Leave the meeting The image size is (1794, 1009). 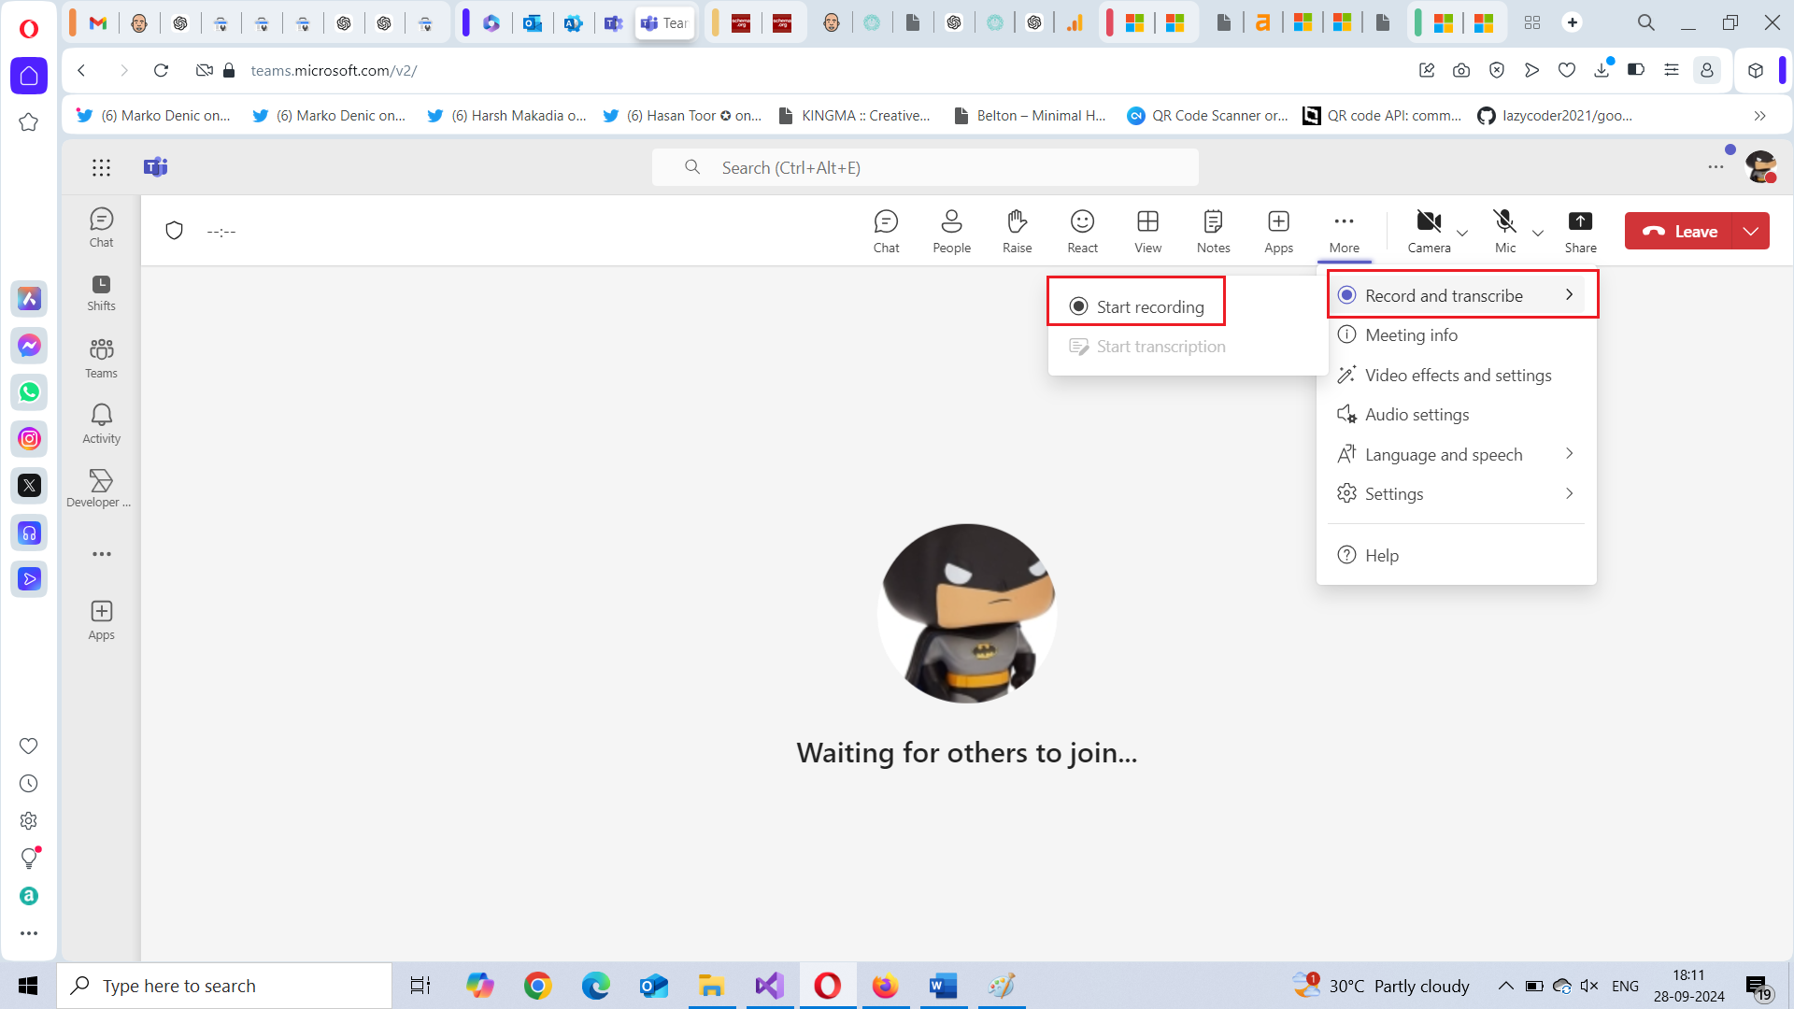pos(1679,232)
